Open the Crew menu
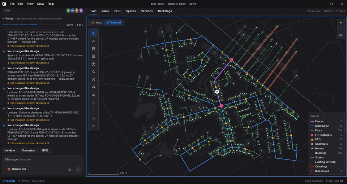Screen dimensions: 347x184 (x=40, y=4)
